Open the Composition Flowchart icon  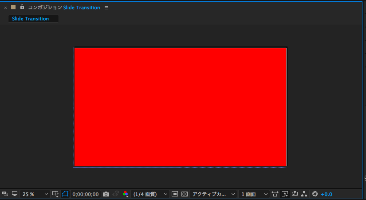tap(304, 194)
